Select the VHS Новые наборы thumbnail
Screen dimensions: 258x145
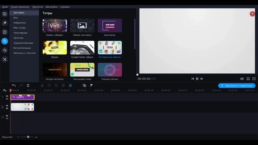[x=55, y=25]
